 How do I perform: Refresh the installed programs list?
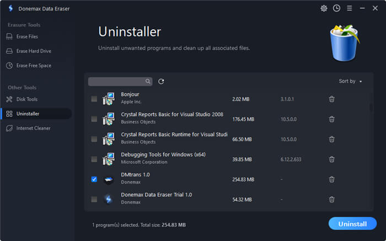(161, 82)
